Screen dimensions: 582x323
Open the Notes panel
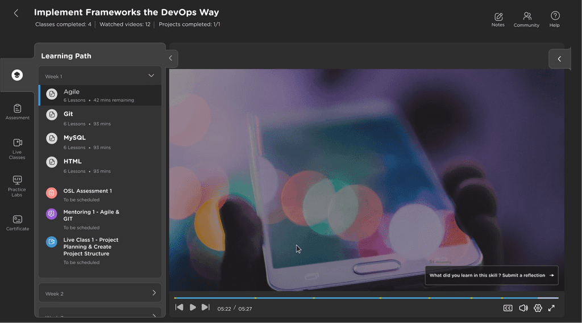click(x=498, y=20)
